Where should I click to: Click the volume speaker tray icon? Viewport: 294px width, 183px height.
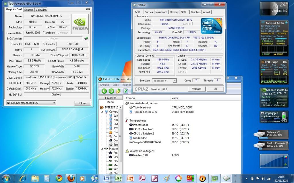click(263, 179)
